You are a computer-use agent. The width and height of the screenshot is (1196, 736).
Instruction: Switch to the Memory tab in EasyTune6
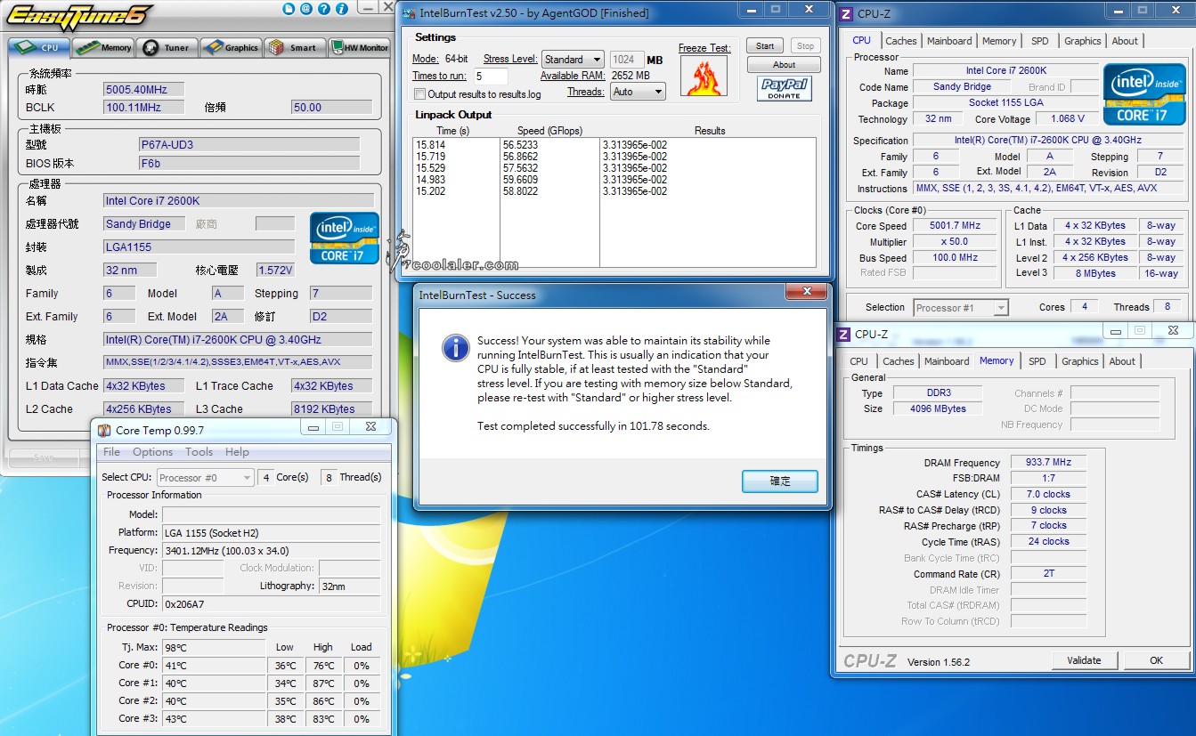coord(104,48)
